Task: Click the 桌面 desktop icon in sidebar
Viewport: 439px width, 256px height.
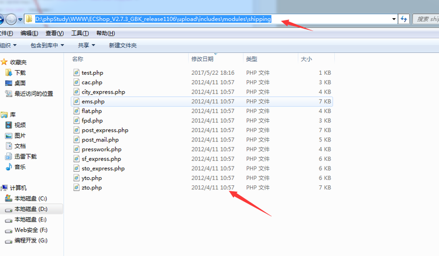Action: (x=9, y=83)
